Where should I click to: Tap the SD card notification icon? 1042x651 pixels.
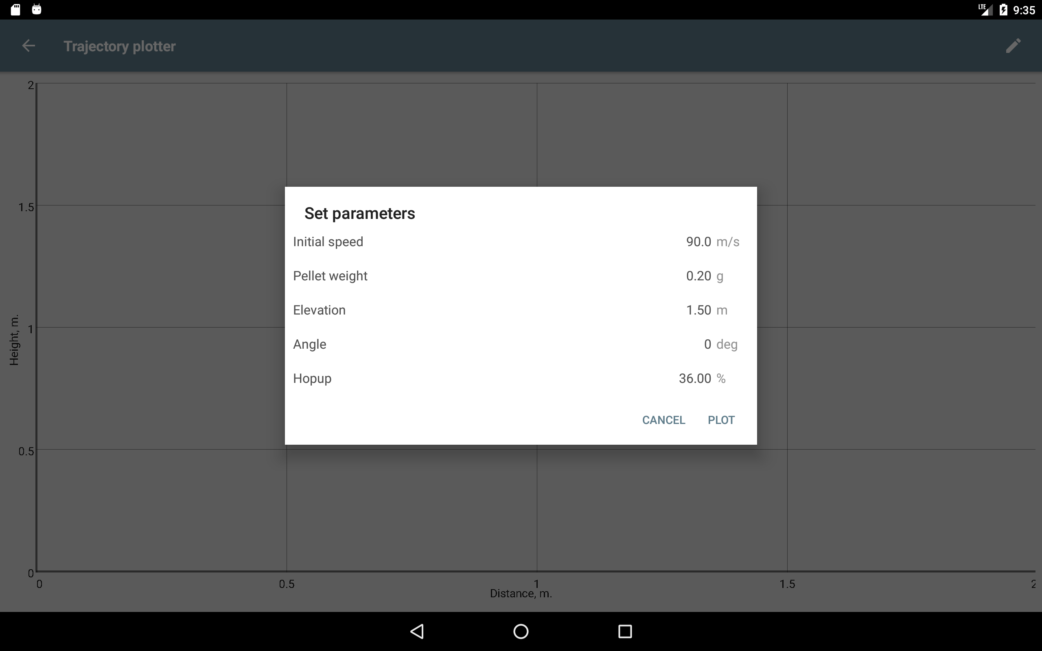point(15,9)
